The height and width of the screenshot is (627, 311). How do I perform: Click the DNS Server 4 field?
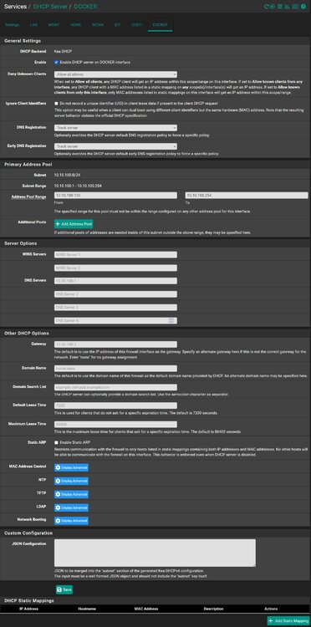pyautogui.click(x=115, y=321)
